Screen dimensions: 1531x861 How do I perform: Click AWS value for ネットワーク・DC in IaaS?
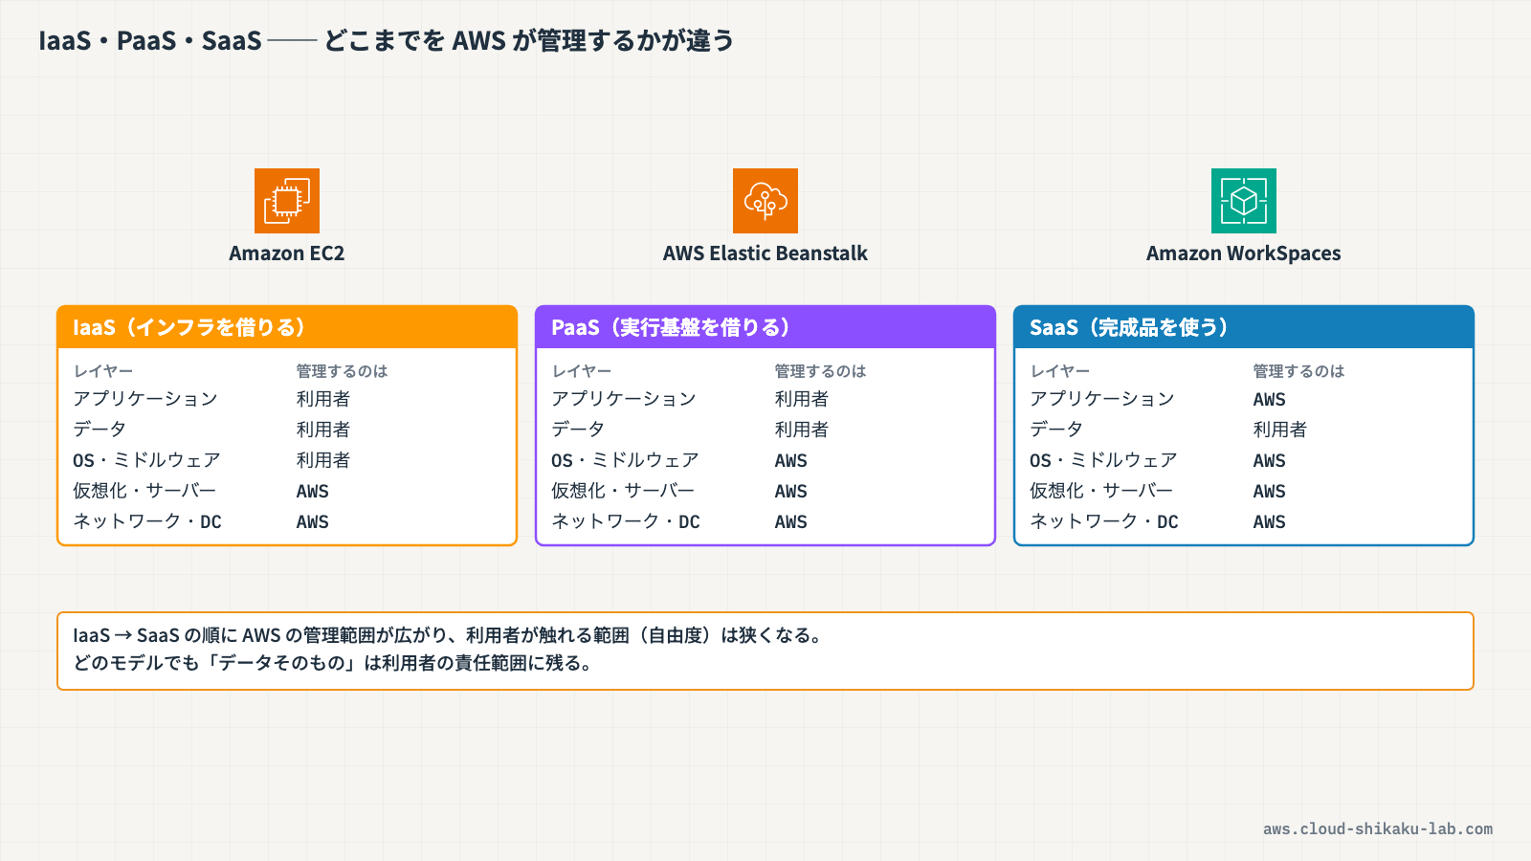(x=313, y=521)
